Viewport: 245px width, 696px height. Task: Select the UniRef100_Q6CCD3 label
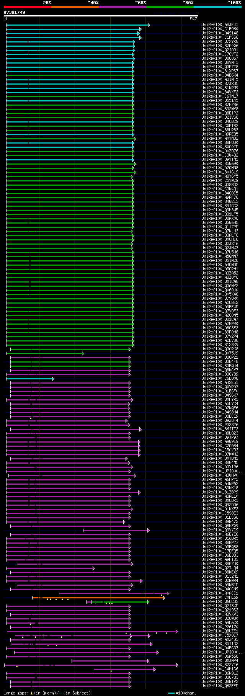coord(220,601)
